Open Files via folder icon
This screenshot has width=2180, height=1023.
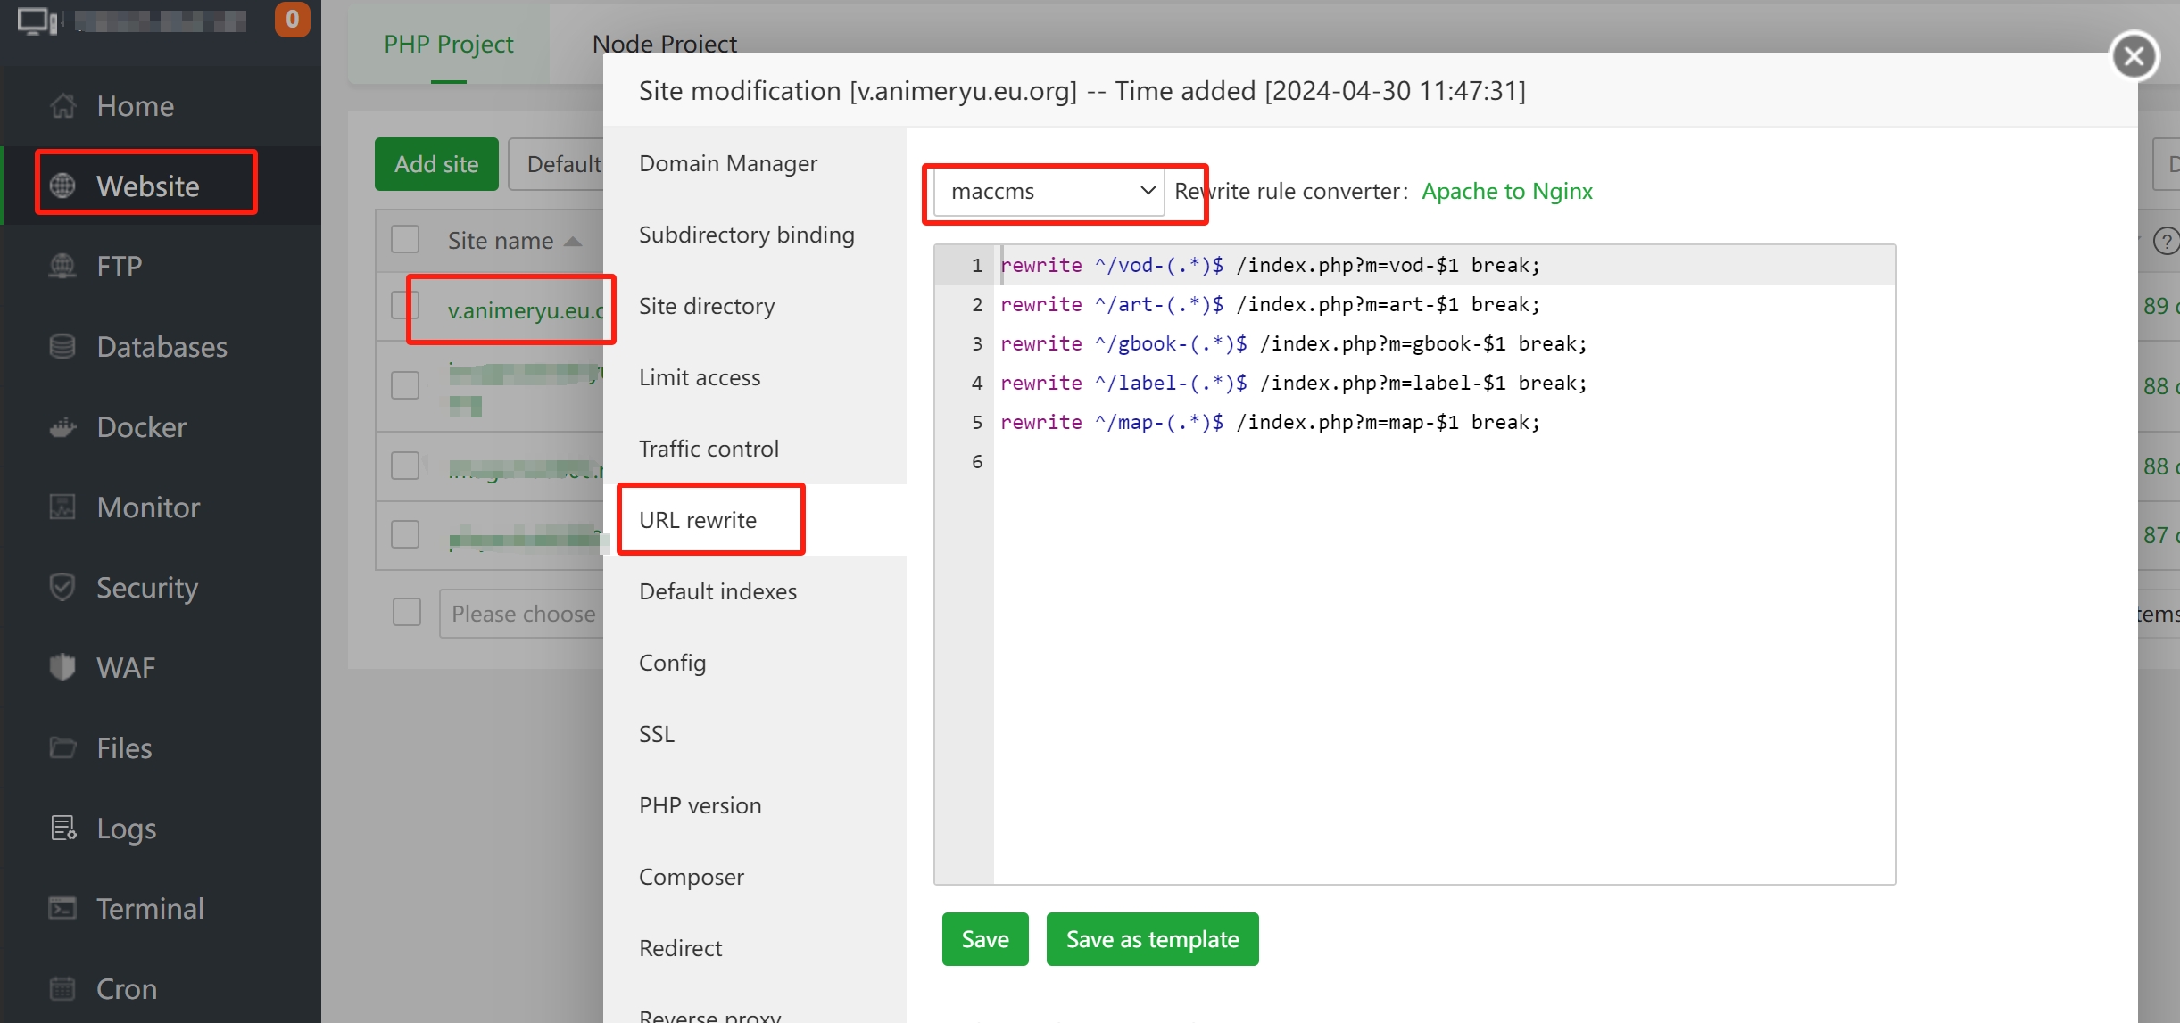click(x=62, y=747)
